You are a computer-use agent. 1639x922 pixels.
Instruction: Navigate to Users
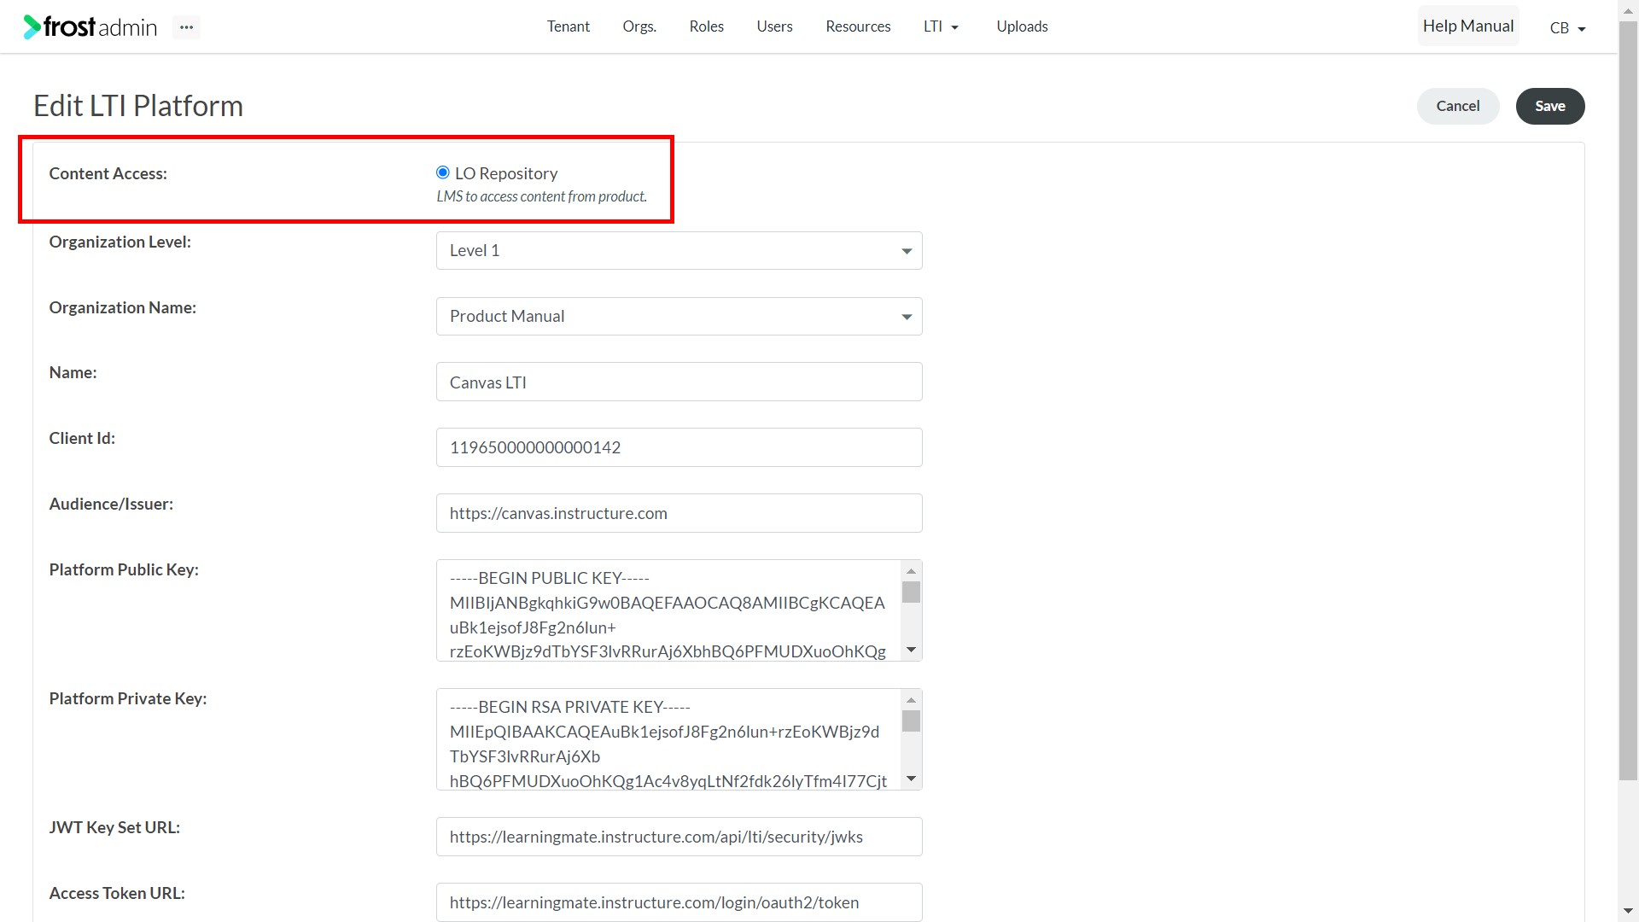774,26
